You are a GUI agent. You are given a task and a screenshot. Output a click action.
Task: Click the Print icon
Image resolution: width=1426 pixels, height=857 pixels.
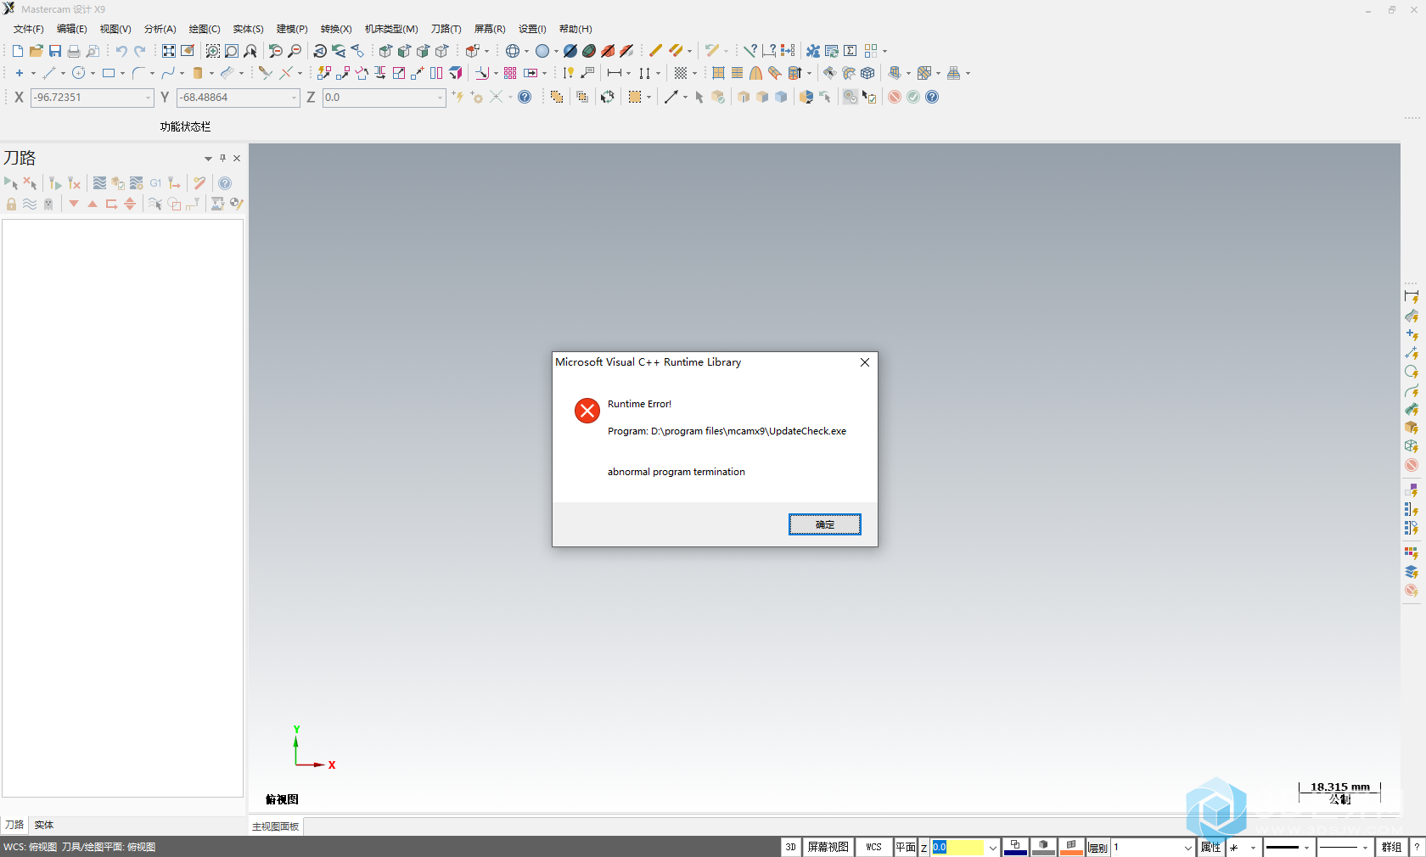click(x=74, y=51)
